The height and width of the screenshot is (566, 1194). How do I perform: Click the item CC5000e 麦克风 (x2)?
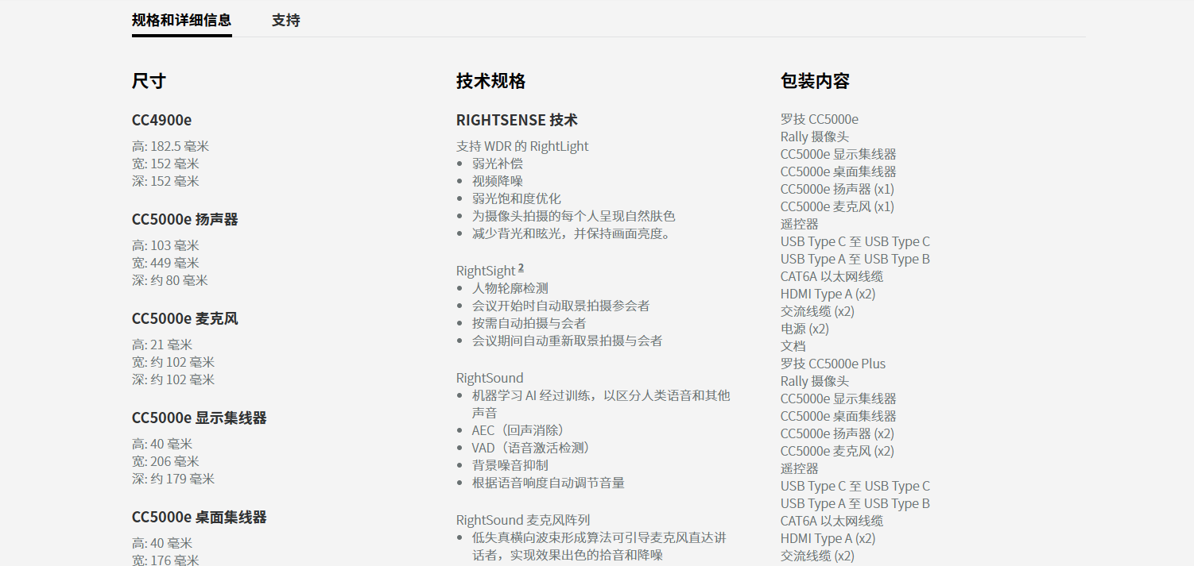click(x=838, y=451)
